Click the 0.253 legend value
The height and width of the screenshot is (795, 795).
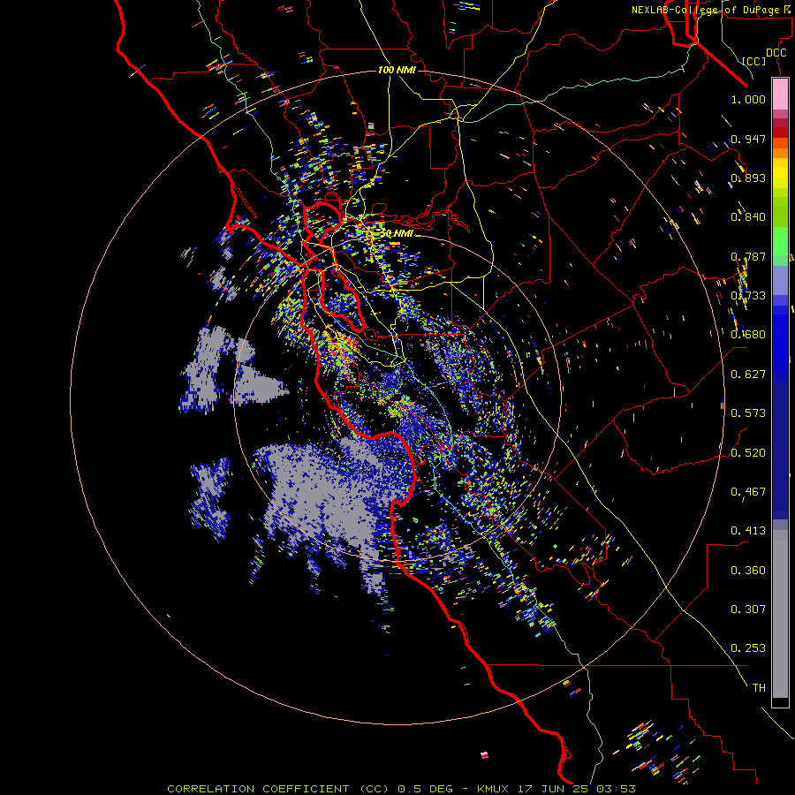pyautogui.click(x=748, y=648)
